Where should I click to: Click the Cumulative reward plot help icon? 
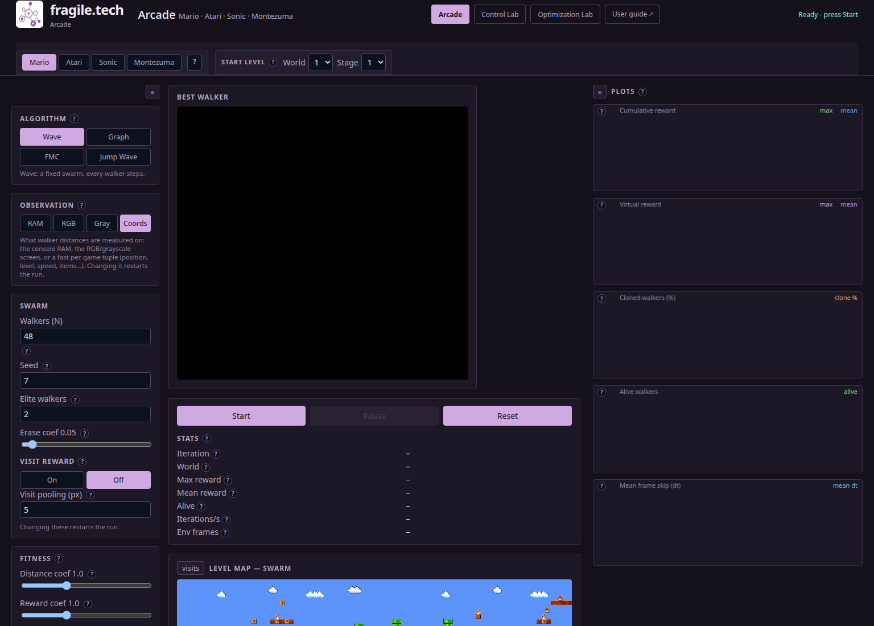coord(602,112)
